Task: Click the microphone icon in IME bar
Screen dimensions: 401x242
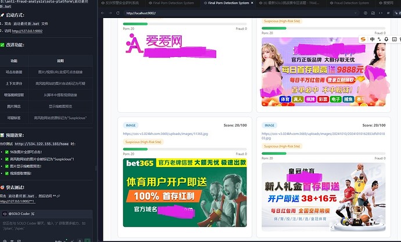Action: [x=386, y=39]
